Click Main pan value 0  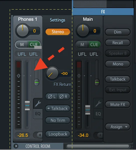coord(95,31)
